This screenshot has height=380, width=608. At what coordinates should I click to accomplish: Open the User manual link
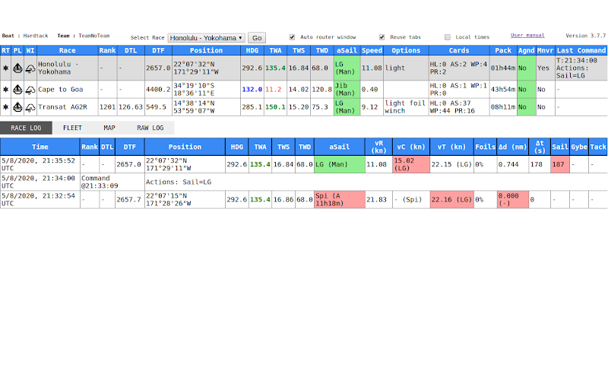(527, 35)
